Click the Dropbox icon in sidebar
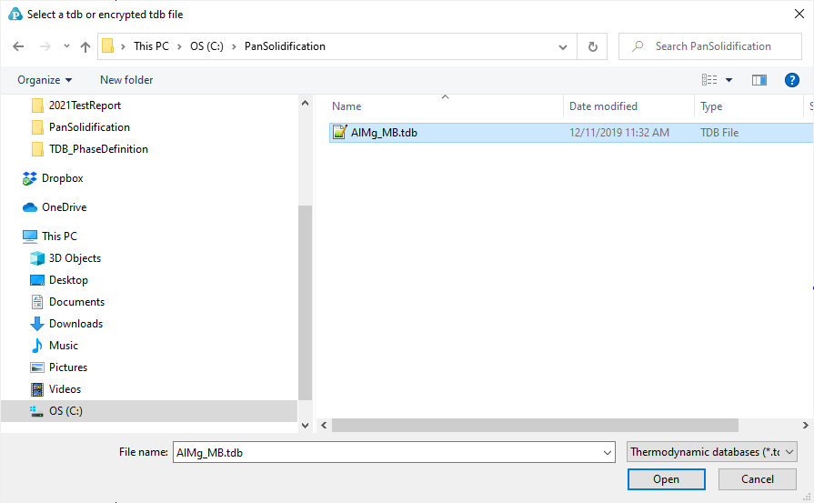Viewport: 814px width, 503px height. click(x=29, y=178)
